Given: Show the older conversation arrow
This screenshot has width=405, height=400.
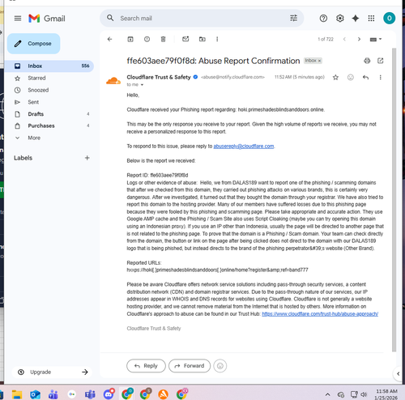Looking at the screenshot, I should (x=359, y=39).
